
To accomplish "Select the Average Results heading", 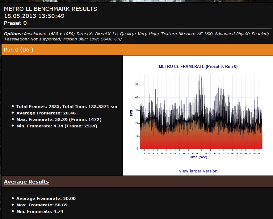I will pos(26,182).
